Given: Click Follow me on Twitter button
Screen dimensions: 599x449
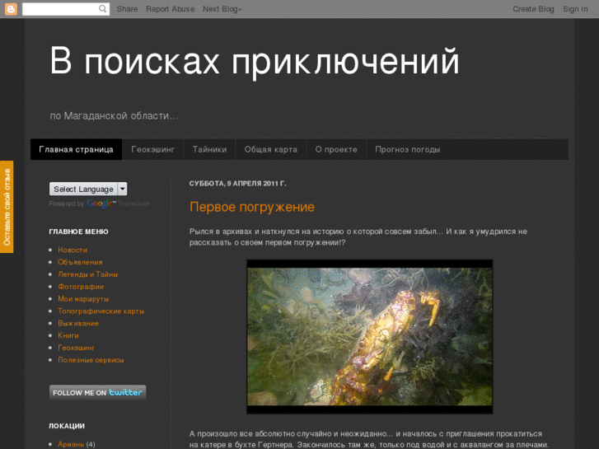Looking at the screenshot, I should click(97, 392).
